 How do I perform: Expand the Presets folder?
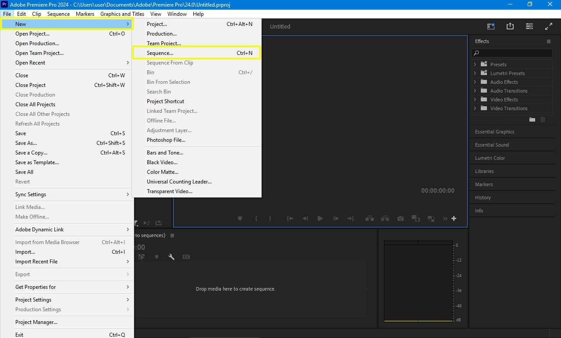[475, 64]
